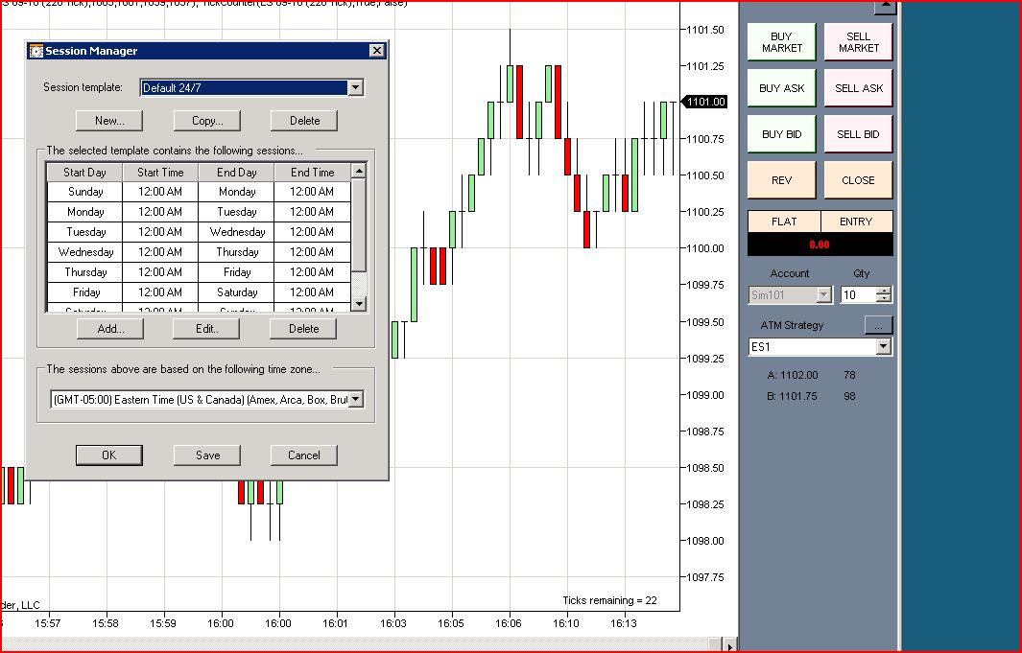This screenshot has width=1022, height=653.
Task: Click the 0.00 PnL display
Action: (820, 245)
